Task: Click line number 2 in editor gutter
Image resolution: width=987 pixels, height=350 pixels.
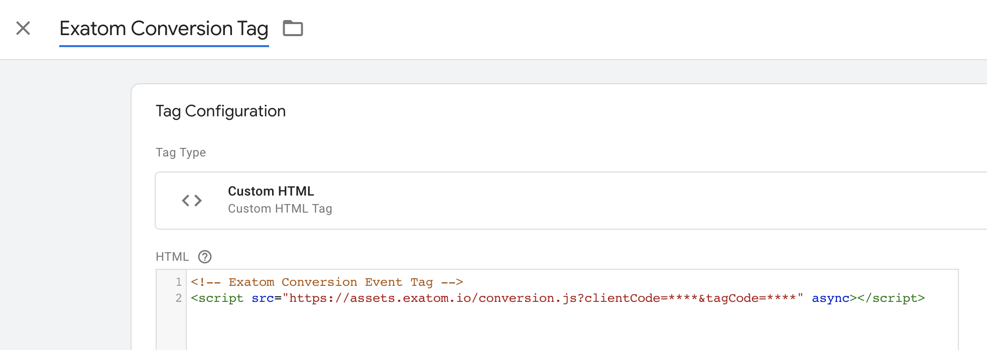Action: [178, 298]
